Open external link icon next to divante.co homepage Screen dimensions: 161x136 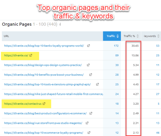[31, 55]
